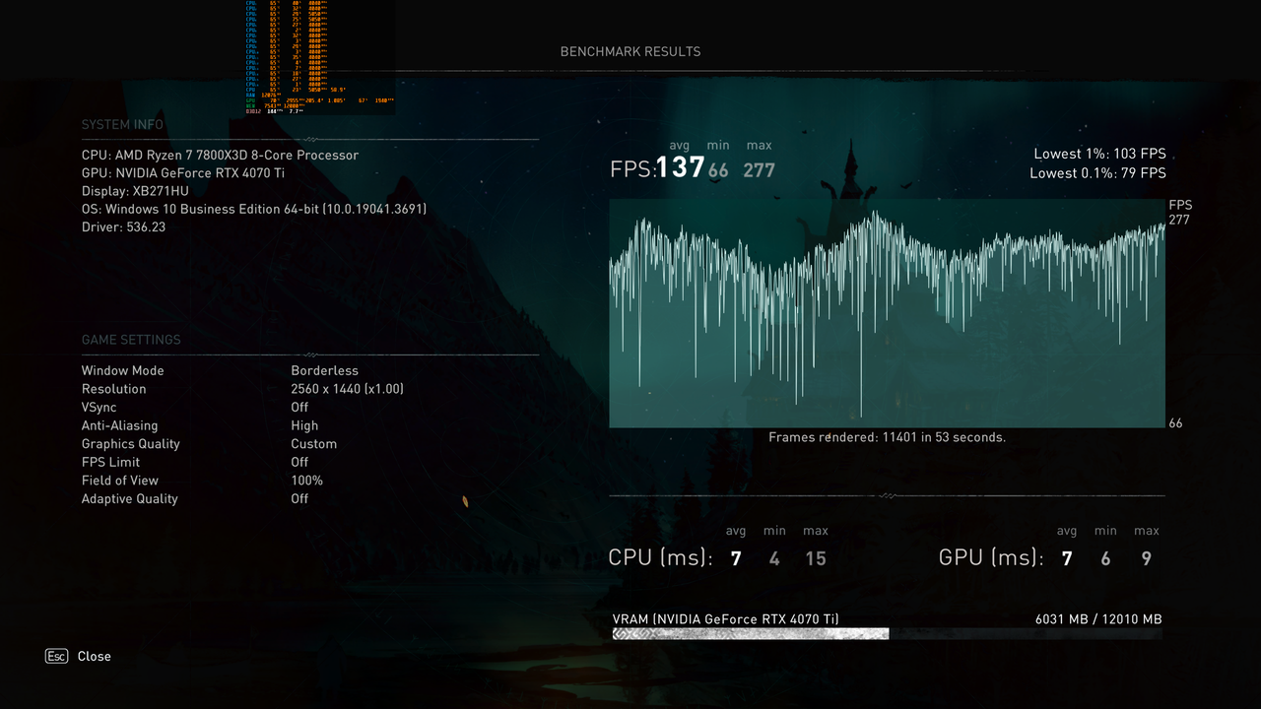Image resolution: width=1261 pixels, height=709 pixels.
Task: Click the High anti-aliasing value
Action: coord(304,425)
